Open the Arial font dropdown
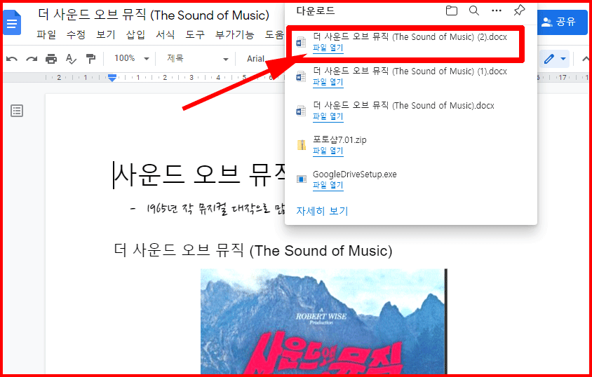This screenshot has height=377, width=592. (x=255, y=59)
